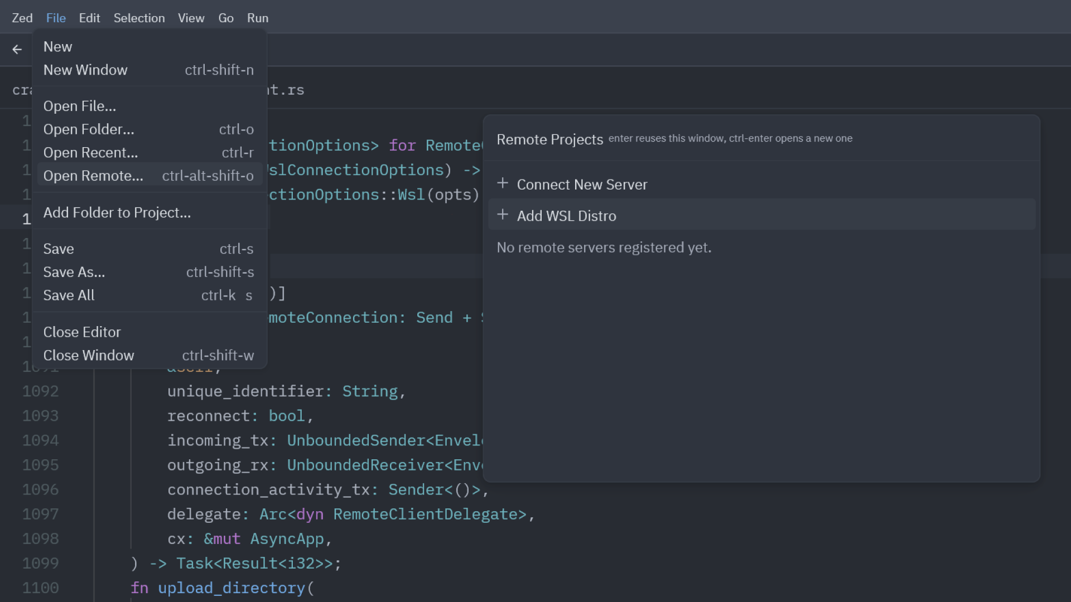This screenshot has width=1071, height=602.
Task: Open the Run menu
Action: [257, 18]
